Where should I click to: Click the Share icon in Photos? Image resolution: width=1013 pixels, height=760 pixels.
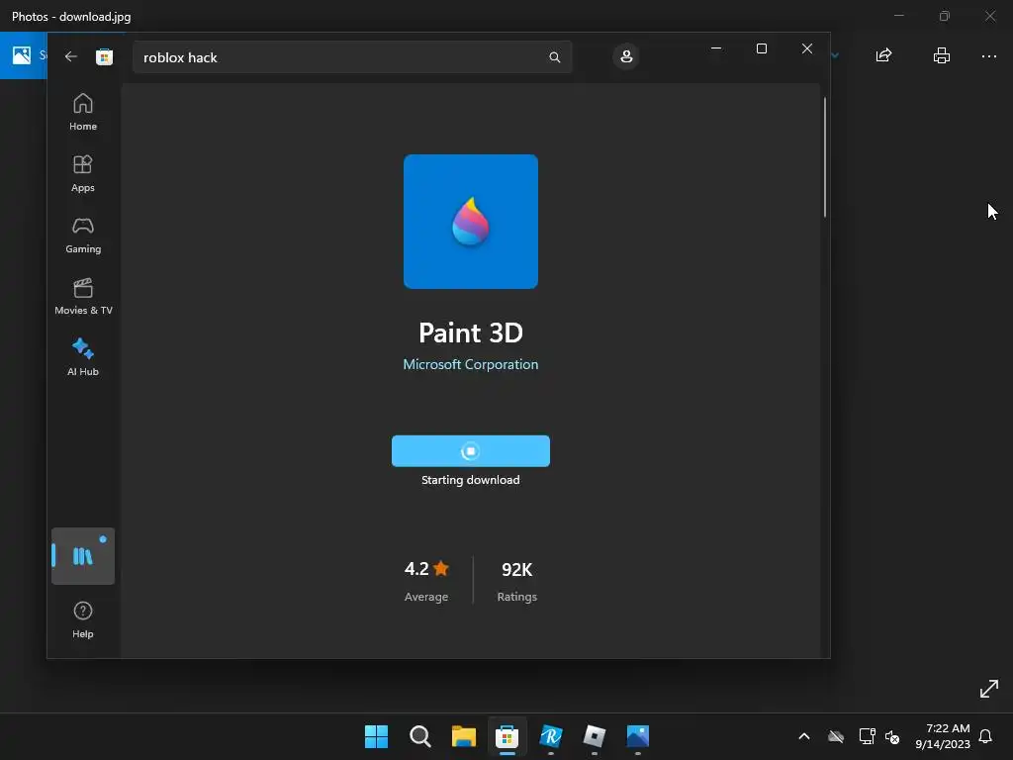tap(883, 55)
